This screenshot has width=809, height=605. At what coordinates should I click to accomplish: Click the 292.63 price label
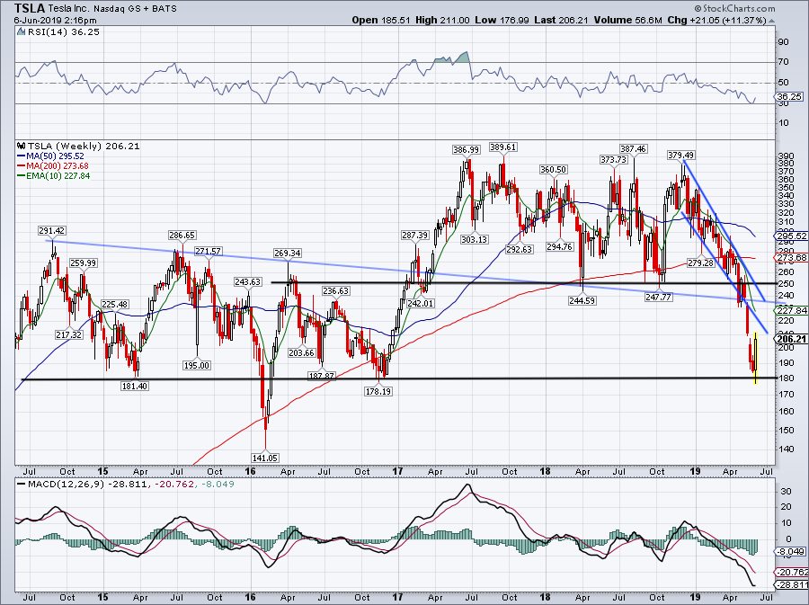518,249
